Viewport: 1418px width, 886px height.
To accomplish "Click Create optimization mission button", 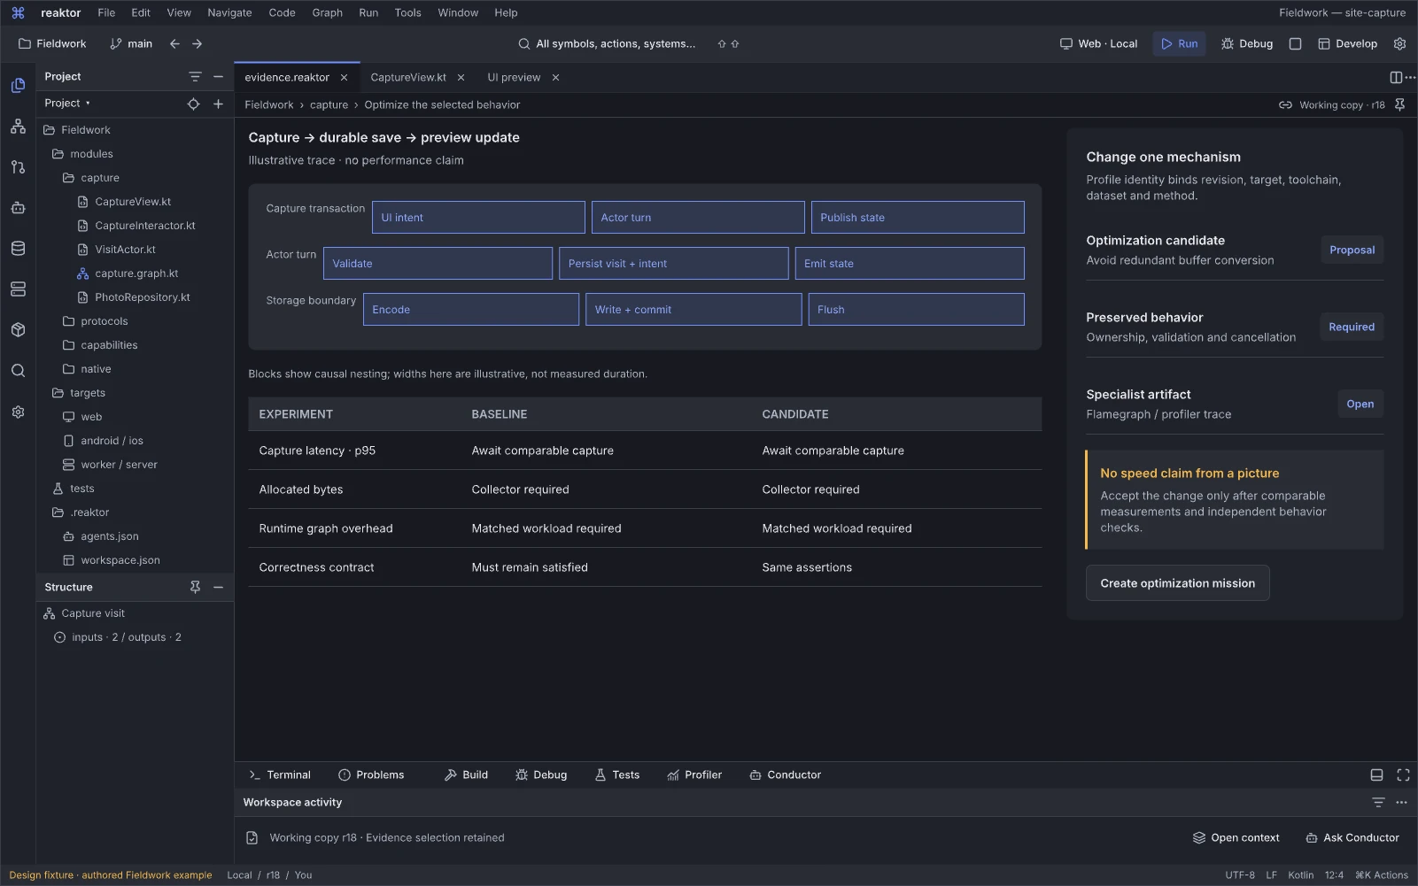I will click(1177, 583).
